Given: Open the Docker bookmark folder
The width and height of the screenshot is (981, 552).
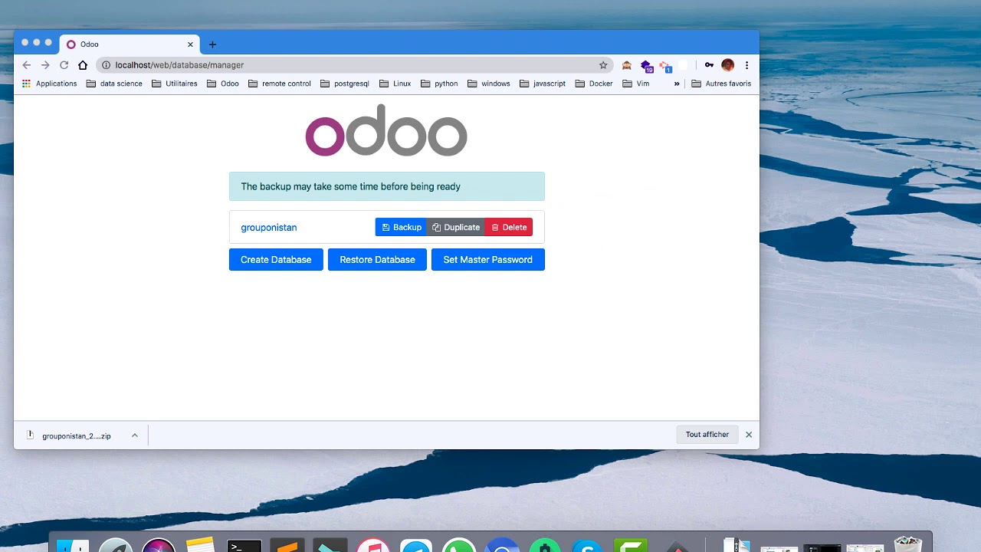Looking at the screenshot, I should pos(594,84).
